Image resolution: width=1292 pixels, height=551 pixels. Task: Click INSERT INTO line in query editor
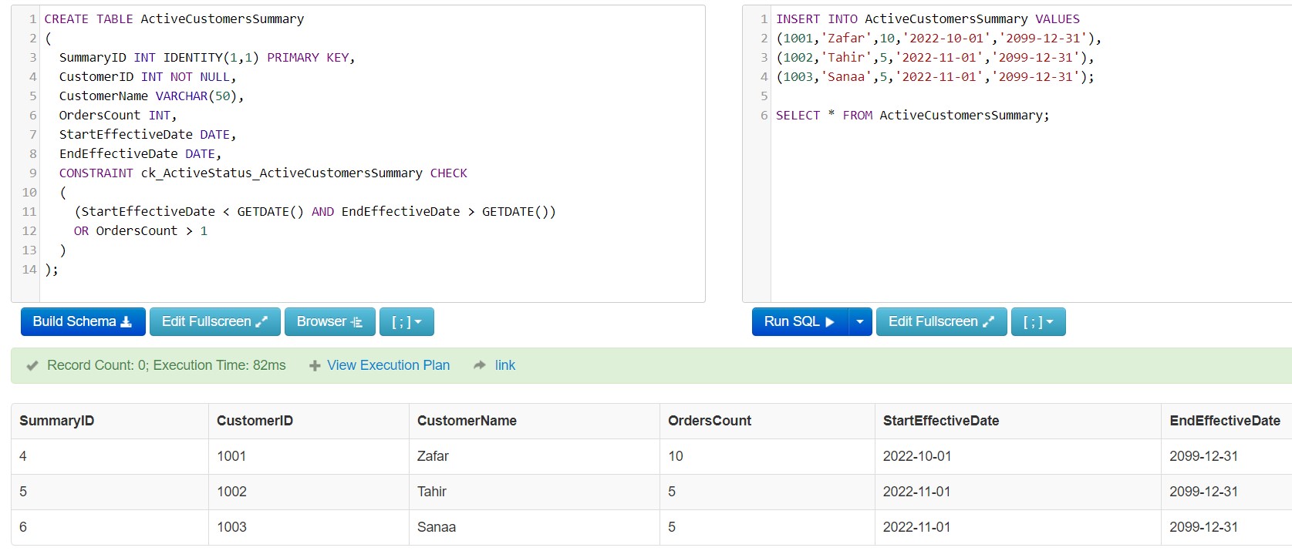927,18
